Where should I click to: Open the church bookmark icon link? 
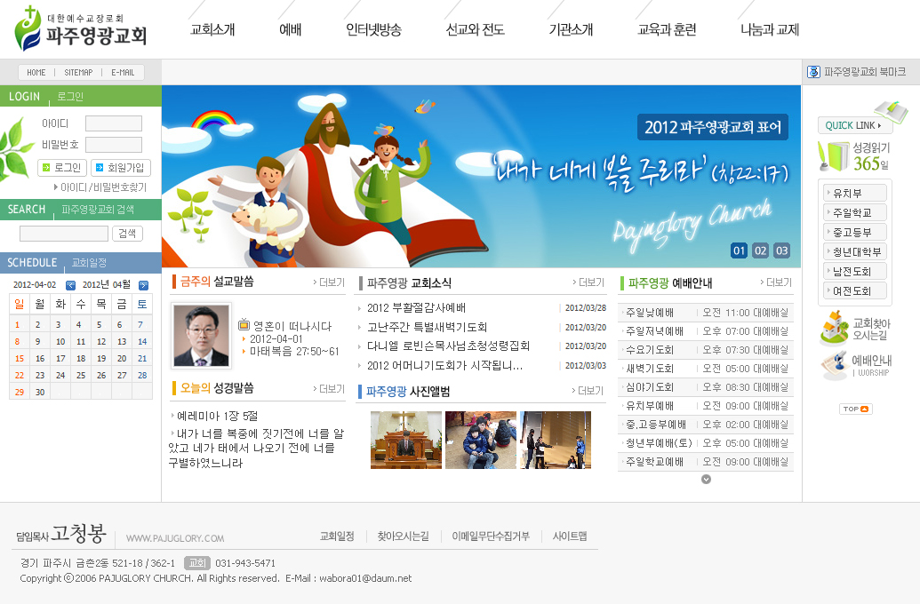(x=813, y=72)
